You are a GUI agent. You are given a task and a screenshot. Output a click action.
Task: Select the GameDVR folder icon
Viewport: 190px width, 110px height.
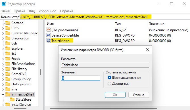pyautogui.click(x=8, y=74)
